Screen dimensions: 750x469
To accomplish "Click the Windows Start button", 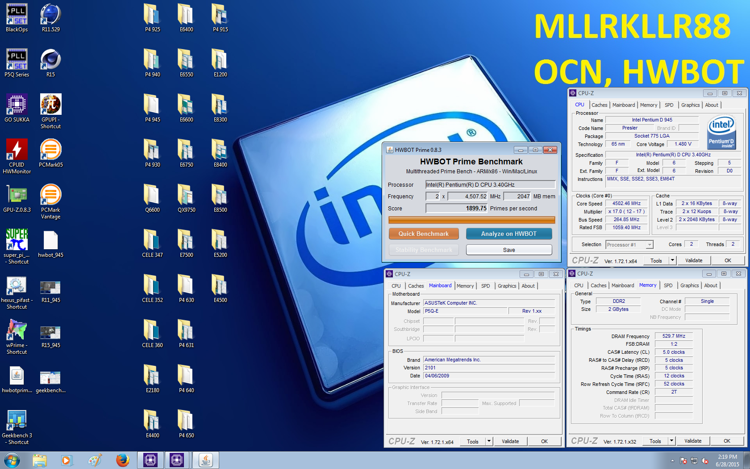I will [x=12, y=460].
